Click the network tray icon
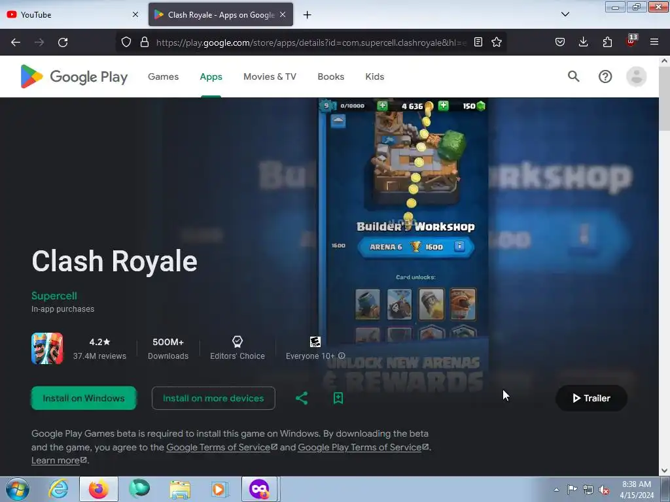Screen dimensions: 670x502 (588, 490)
